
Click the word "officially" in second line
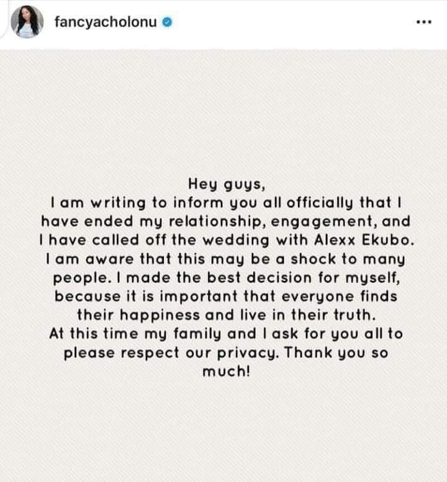pos(320,203)
